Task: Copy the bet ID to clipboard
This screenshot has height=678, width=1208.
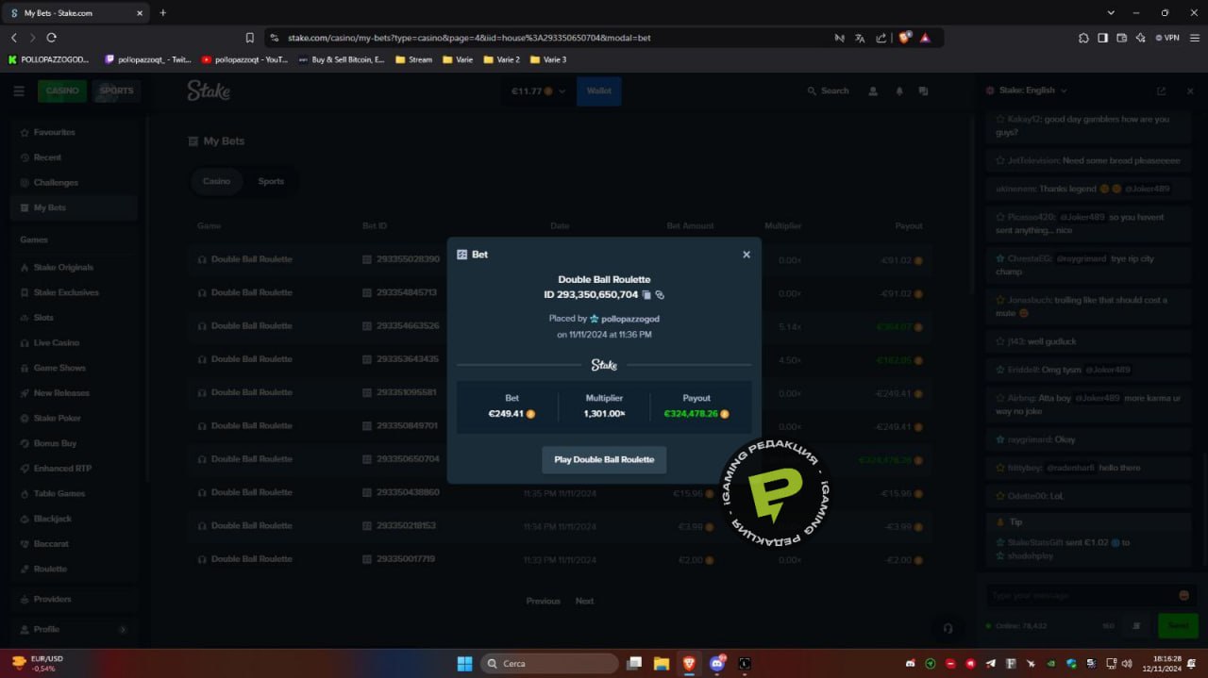Action: [647, 295]
